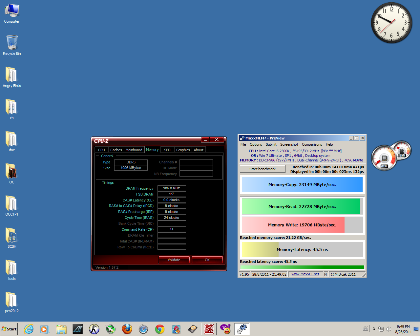Open Windows Explorer from the taskbar
420x336 pixels.
coord(61,329)
